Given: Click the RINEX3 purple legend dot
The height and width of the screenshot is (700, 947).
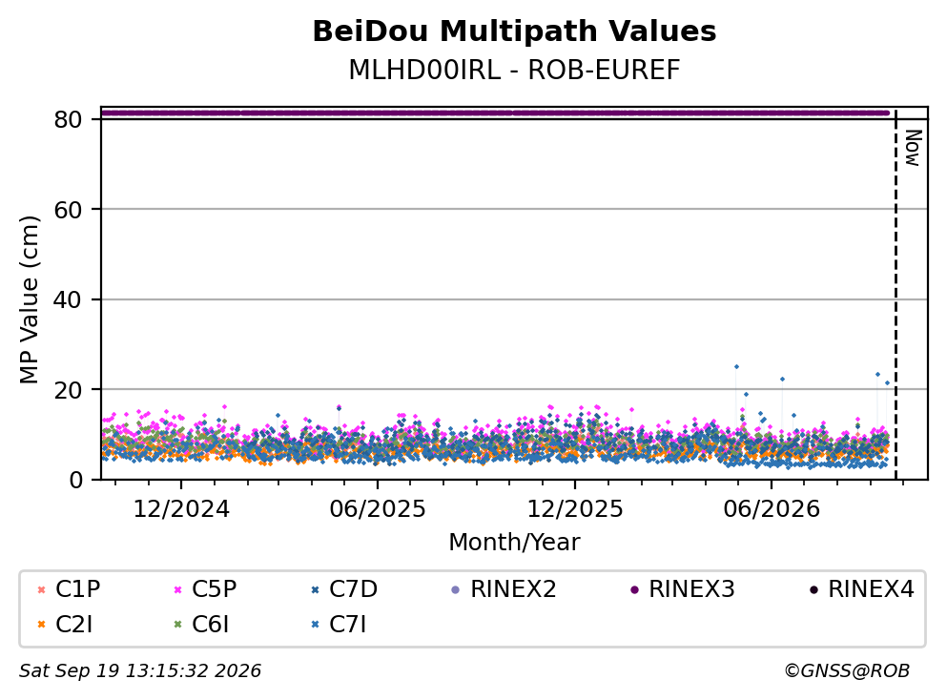Looking at the screenshot, I should pyautogui.click(x=634, y=589).
